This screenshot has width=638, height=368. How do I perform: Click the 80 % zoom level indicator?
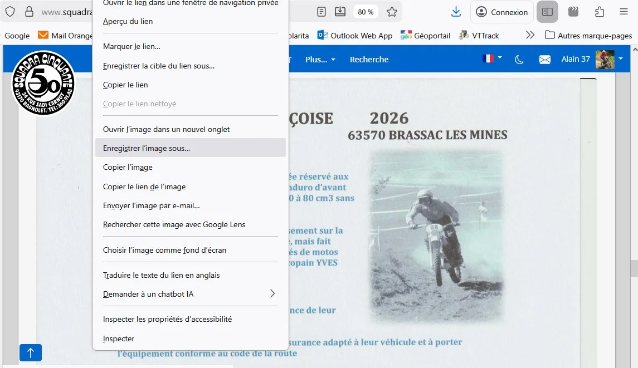(x=366, y=12)
